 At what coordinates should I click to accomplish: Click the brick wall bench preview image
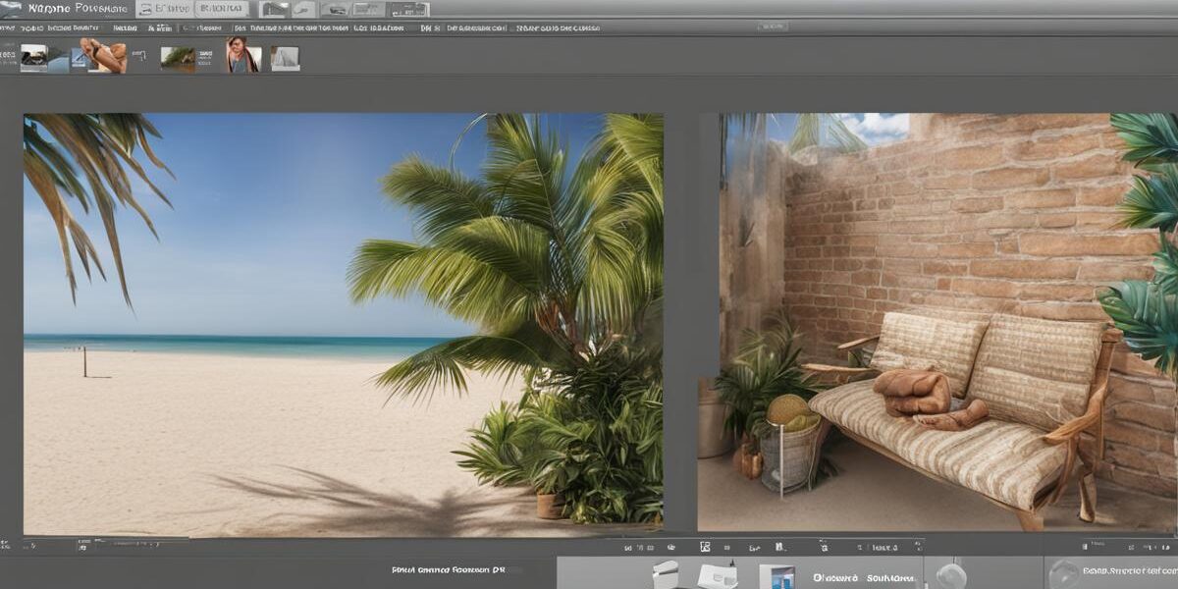click(937, 321)
